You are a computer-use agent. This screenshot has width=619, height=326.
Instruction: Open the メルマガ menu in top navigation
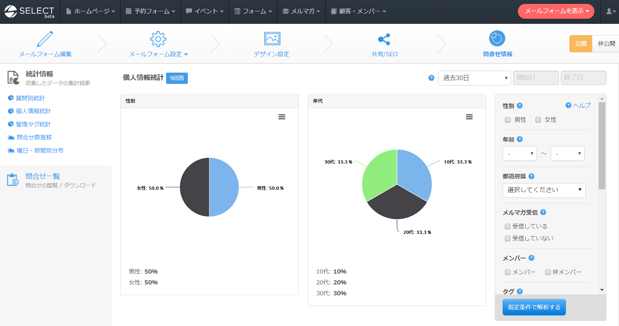click(301, 11)
